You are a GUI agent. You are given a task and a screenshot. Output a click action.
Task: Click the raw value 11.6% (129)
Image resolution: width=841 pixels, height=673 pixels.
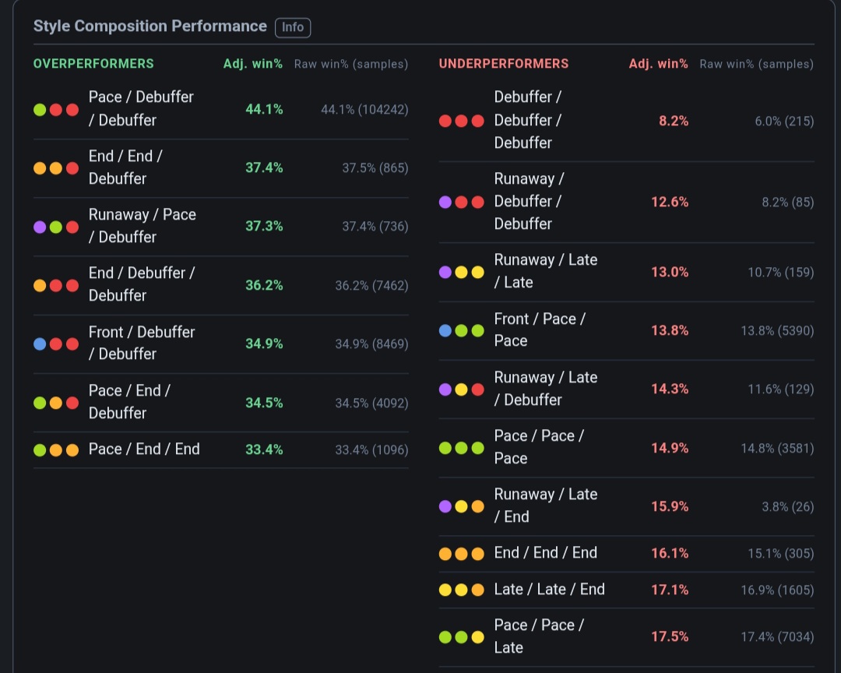click(781, 389)
